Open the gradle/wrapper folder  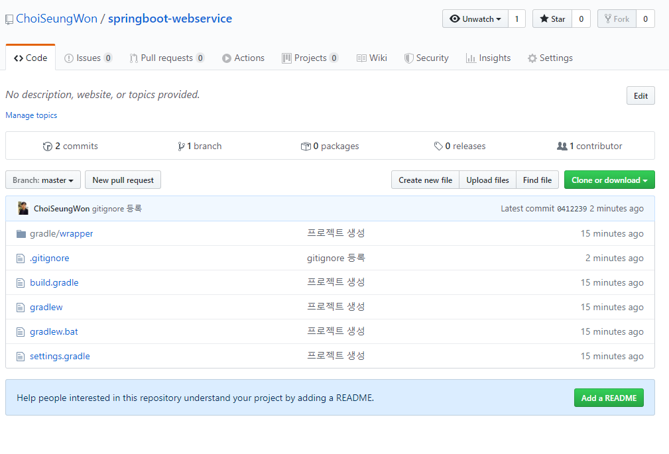[x=62, y=234]
